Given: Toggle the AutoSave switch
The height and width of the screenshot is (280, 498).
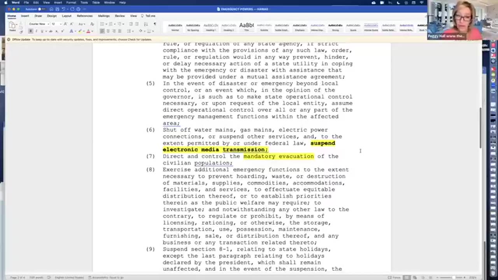Looking at the screenshot, I should [x=42, y=9].
